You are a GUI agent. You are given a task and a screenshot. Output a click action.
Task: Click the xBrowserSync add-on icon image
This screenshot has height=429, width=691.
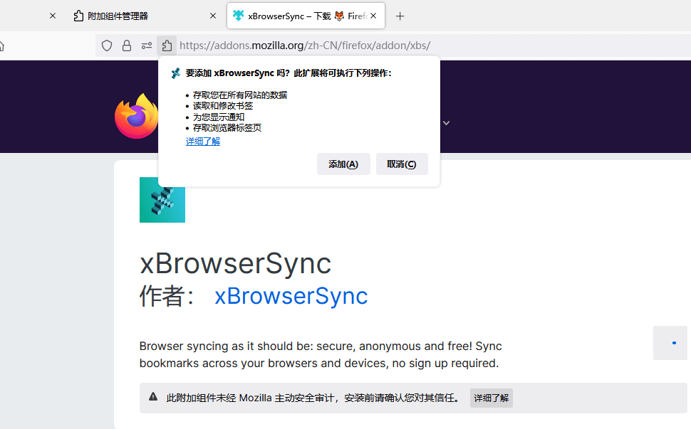[162, 201]
